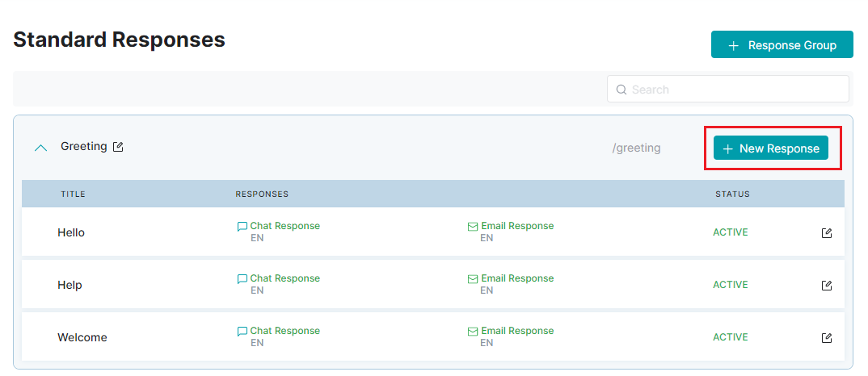Click the edit icon next to Greeting
Viewport: 868px width, 376px height.
click(x=118, y=147)
